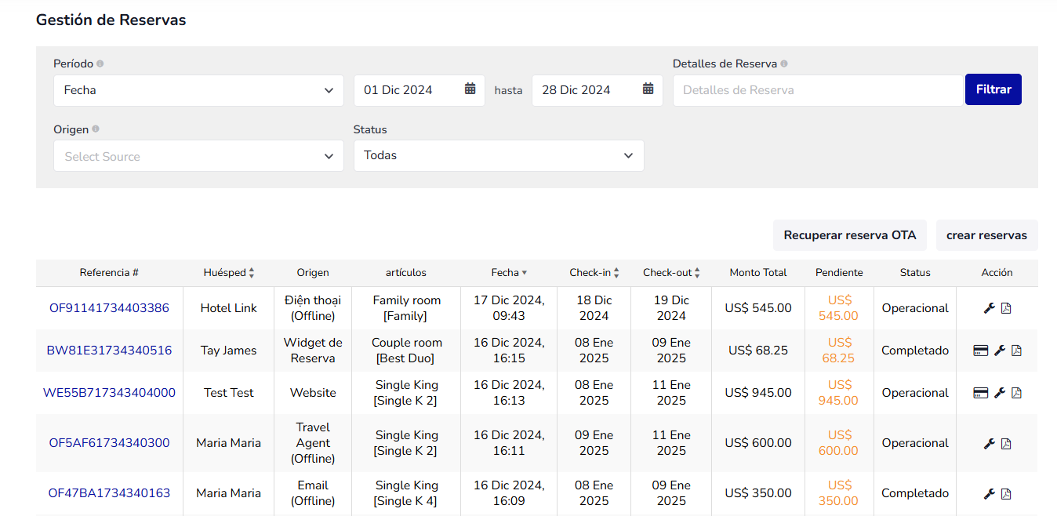Viewport: 1057px width, 516px height.
Task: Open the PDF icon for reservation BW81E31734340516
Action: tap(1016, 351)
